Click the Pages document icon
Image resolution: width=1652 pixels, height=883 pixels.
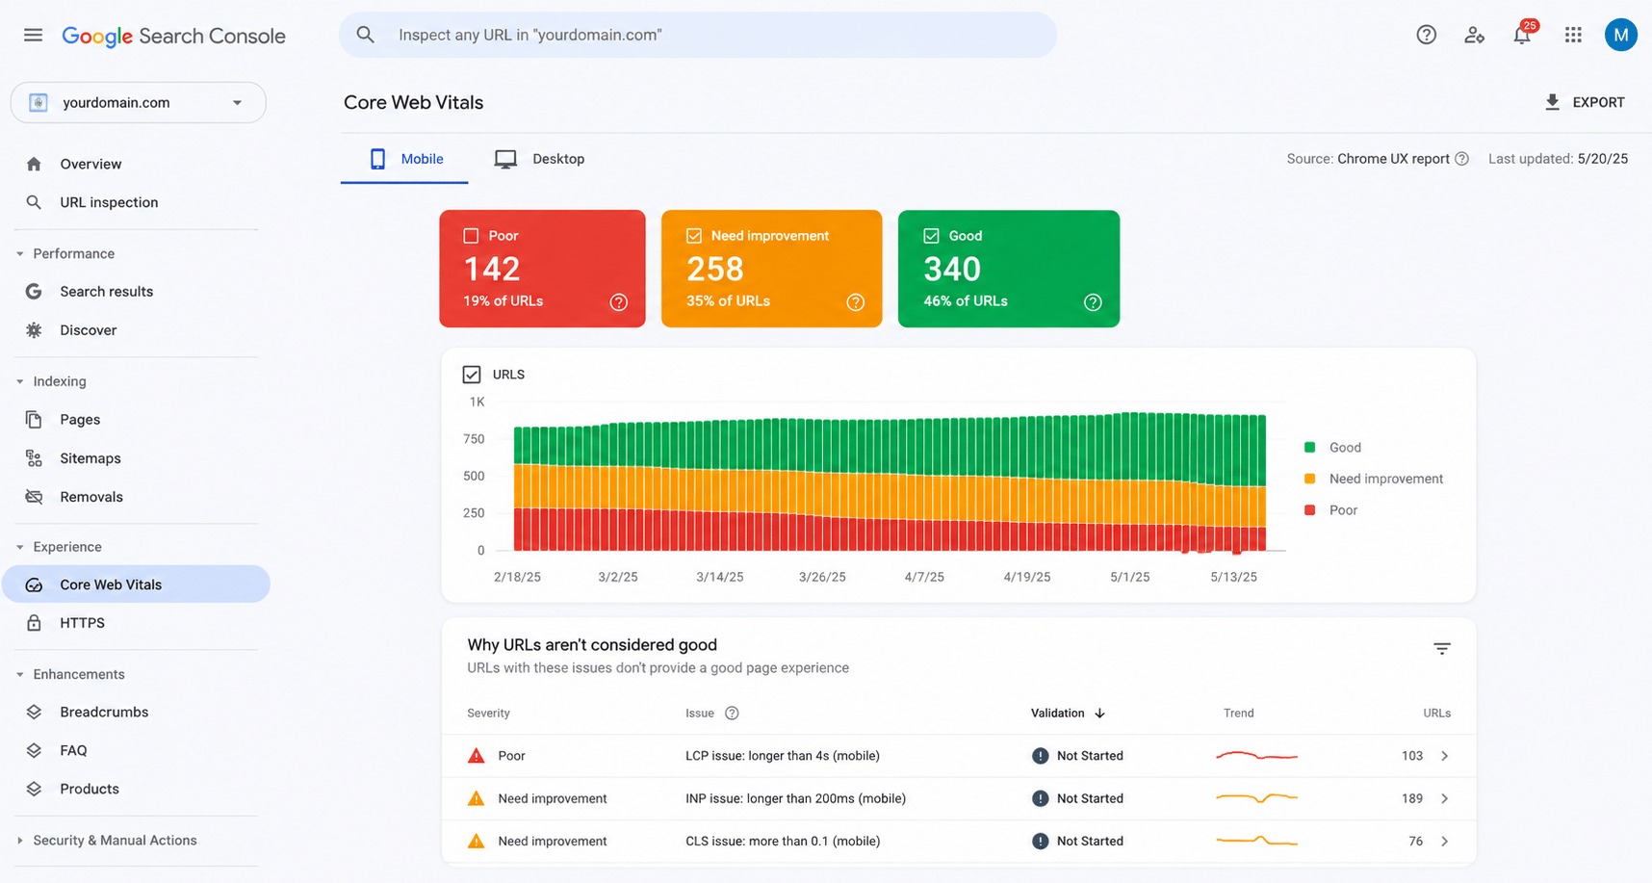coord(34,419)
